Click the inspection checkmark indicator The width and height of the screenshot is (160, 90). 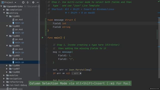pos(159,1)
